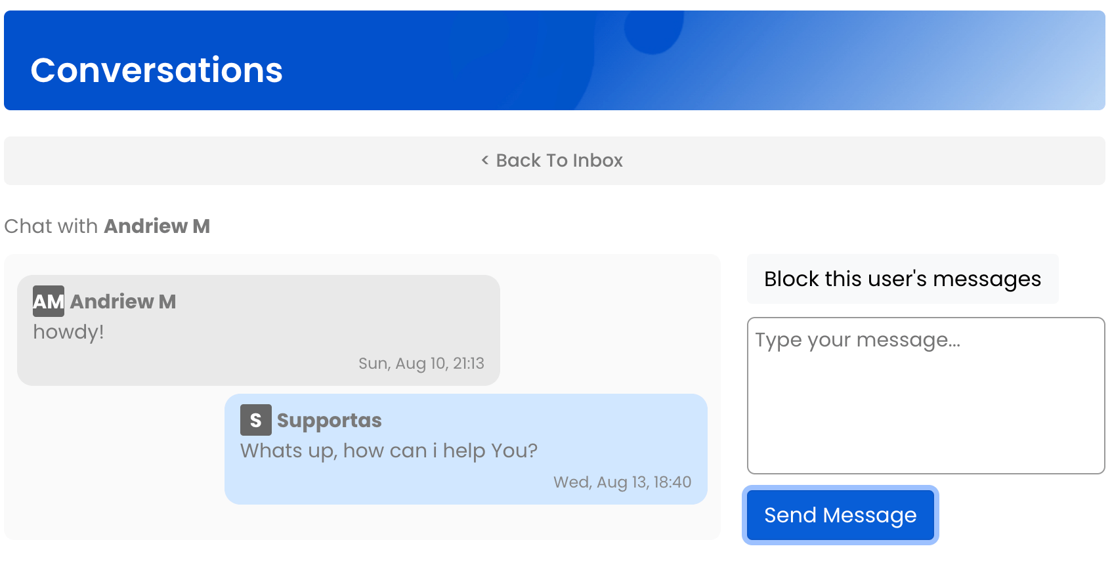This screenshot has height=563, width=1112.
Task: Click the "howdy!" message text
Action: tap(68, 332)
